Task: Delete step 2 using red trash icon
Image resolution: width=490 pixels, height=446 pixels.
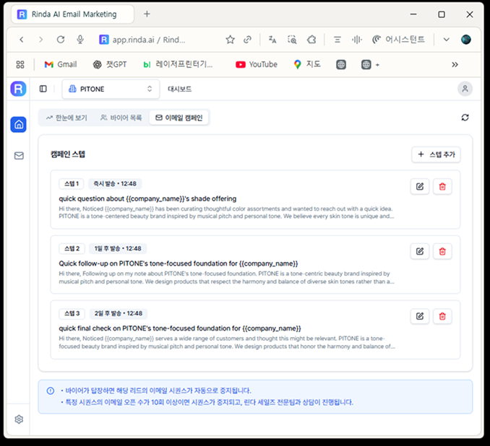Action: pos(442,252)
